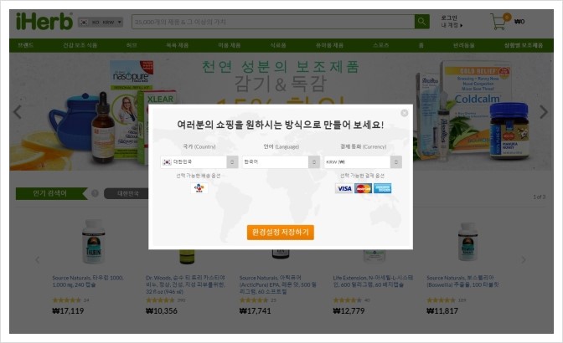
Task: Click star rating for Dr. Woods soap
Action: click(160, 300)
